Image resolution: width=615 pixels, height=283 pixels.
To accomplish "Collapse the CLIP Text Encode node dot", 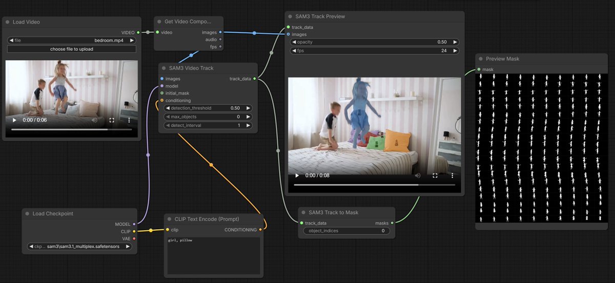I will tap(169, 219).
